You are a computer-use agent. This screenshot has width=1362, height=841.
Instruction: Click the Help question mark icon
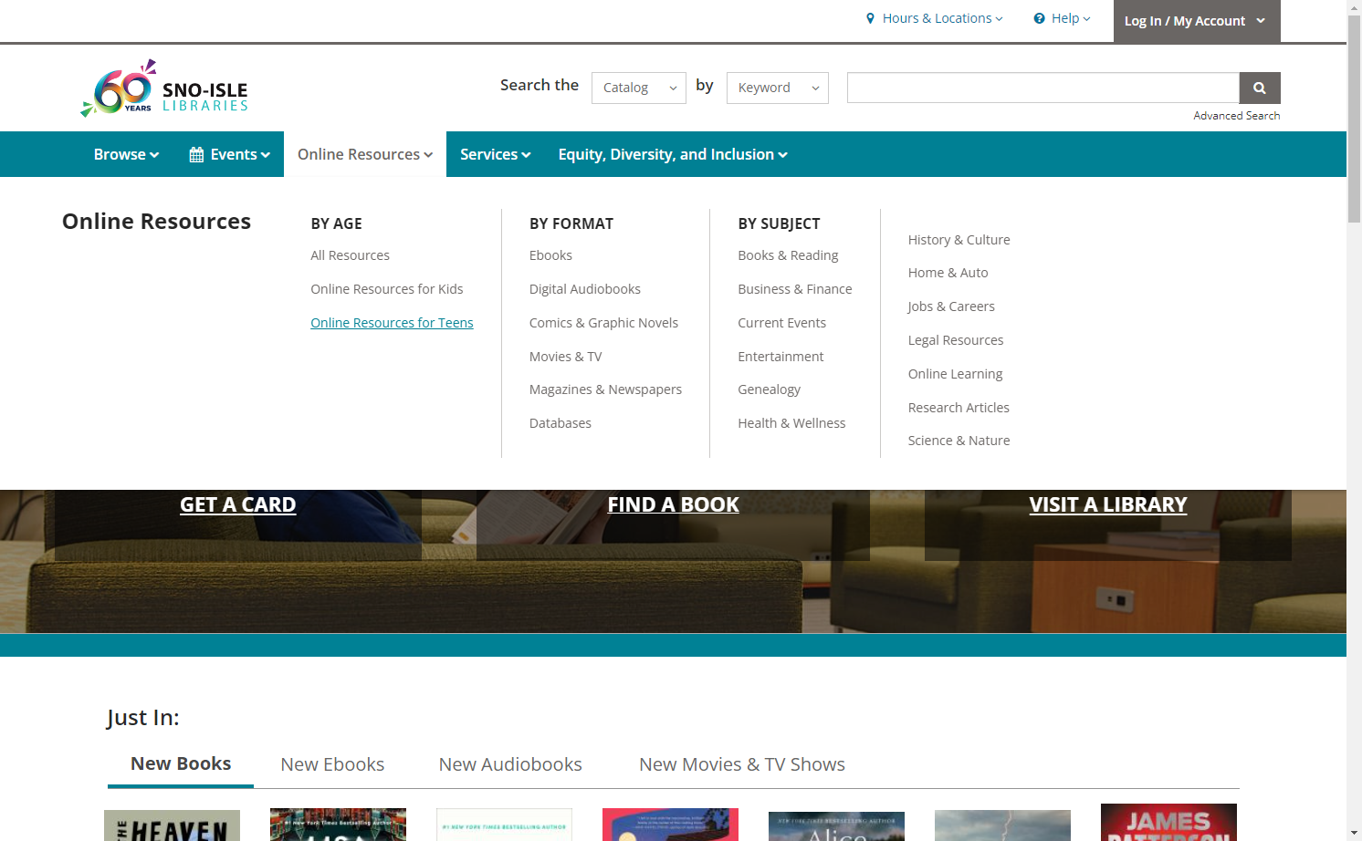click(x=1039, y=18)
